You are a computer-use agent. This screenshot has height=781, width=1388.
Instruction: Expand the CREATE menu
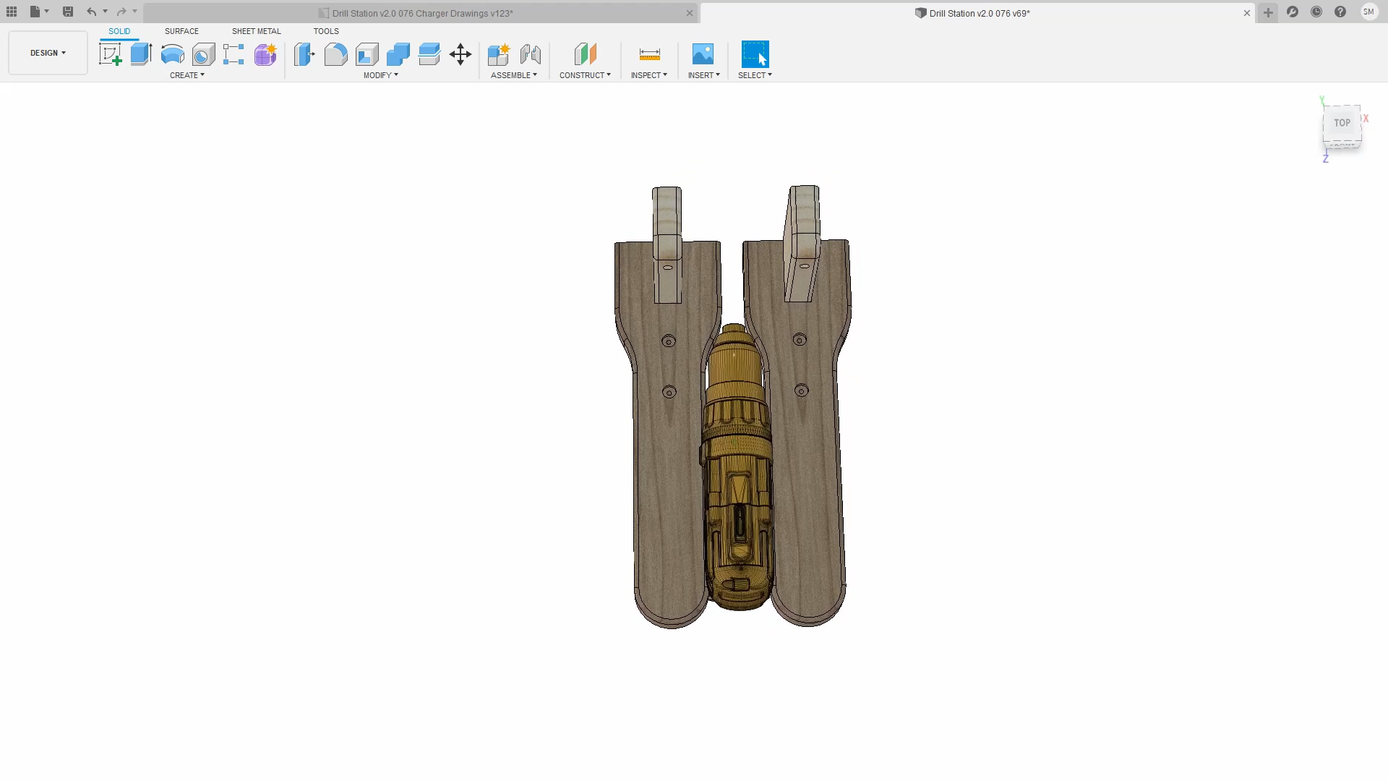click(x=187, y=75)
